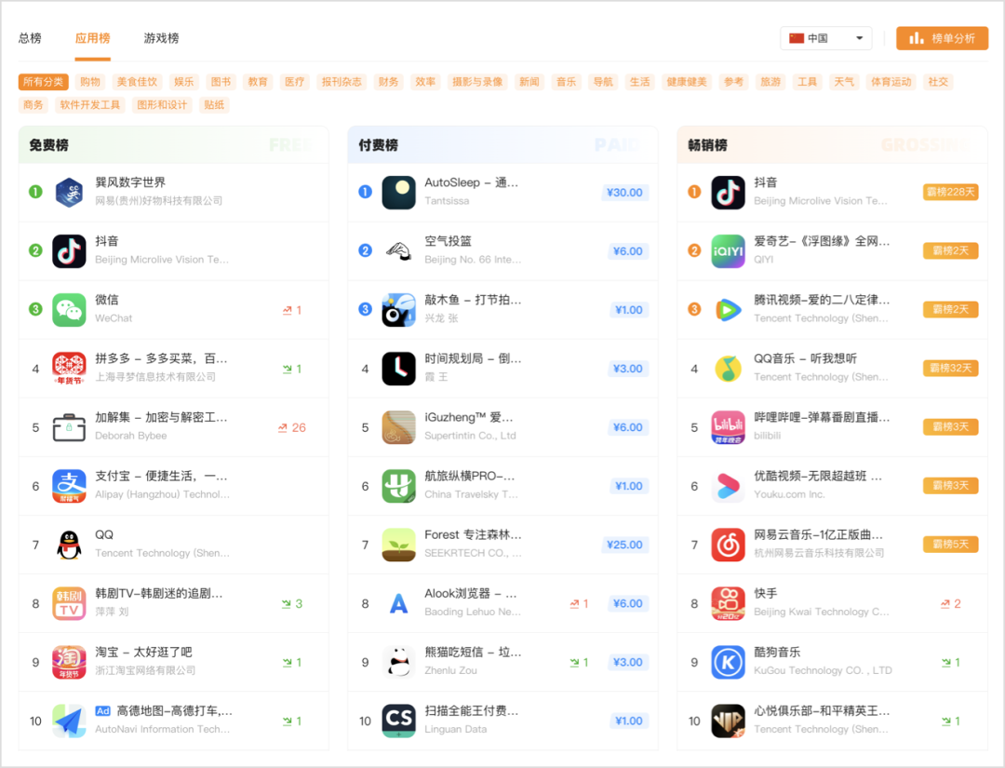Select the 医疗 category tag
This screenshot has width=1005, height=768.
295,82
